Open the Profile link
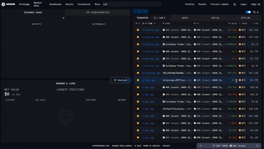This screenshot has height=149, width=264. [190, 4]
